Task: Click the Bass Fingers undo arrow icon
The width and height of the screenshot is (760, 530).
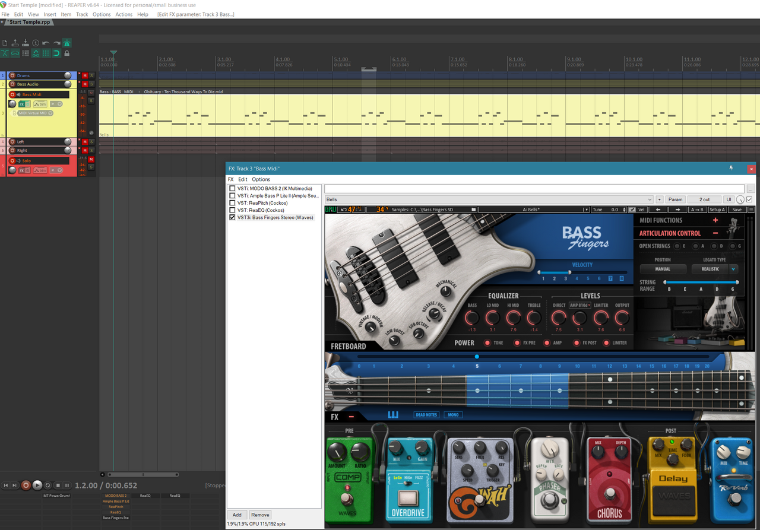Action: tap(343, 210)
